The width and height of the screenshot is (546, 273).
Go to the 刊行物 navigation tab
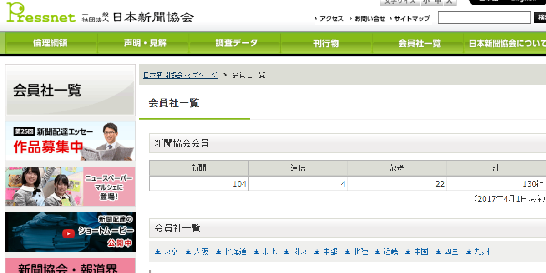pos(326,43)
